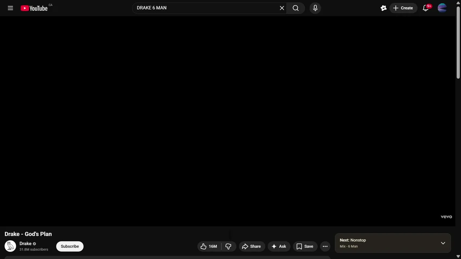The width and height of the screenshot is (461, 259).
Task: Save the video to a playlist
Action: (x=305, y=246)
